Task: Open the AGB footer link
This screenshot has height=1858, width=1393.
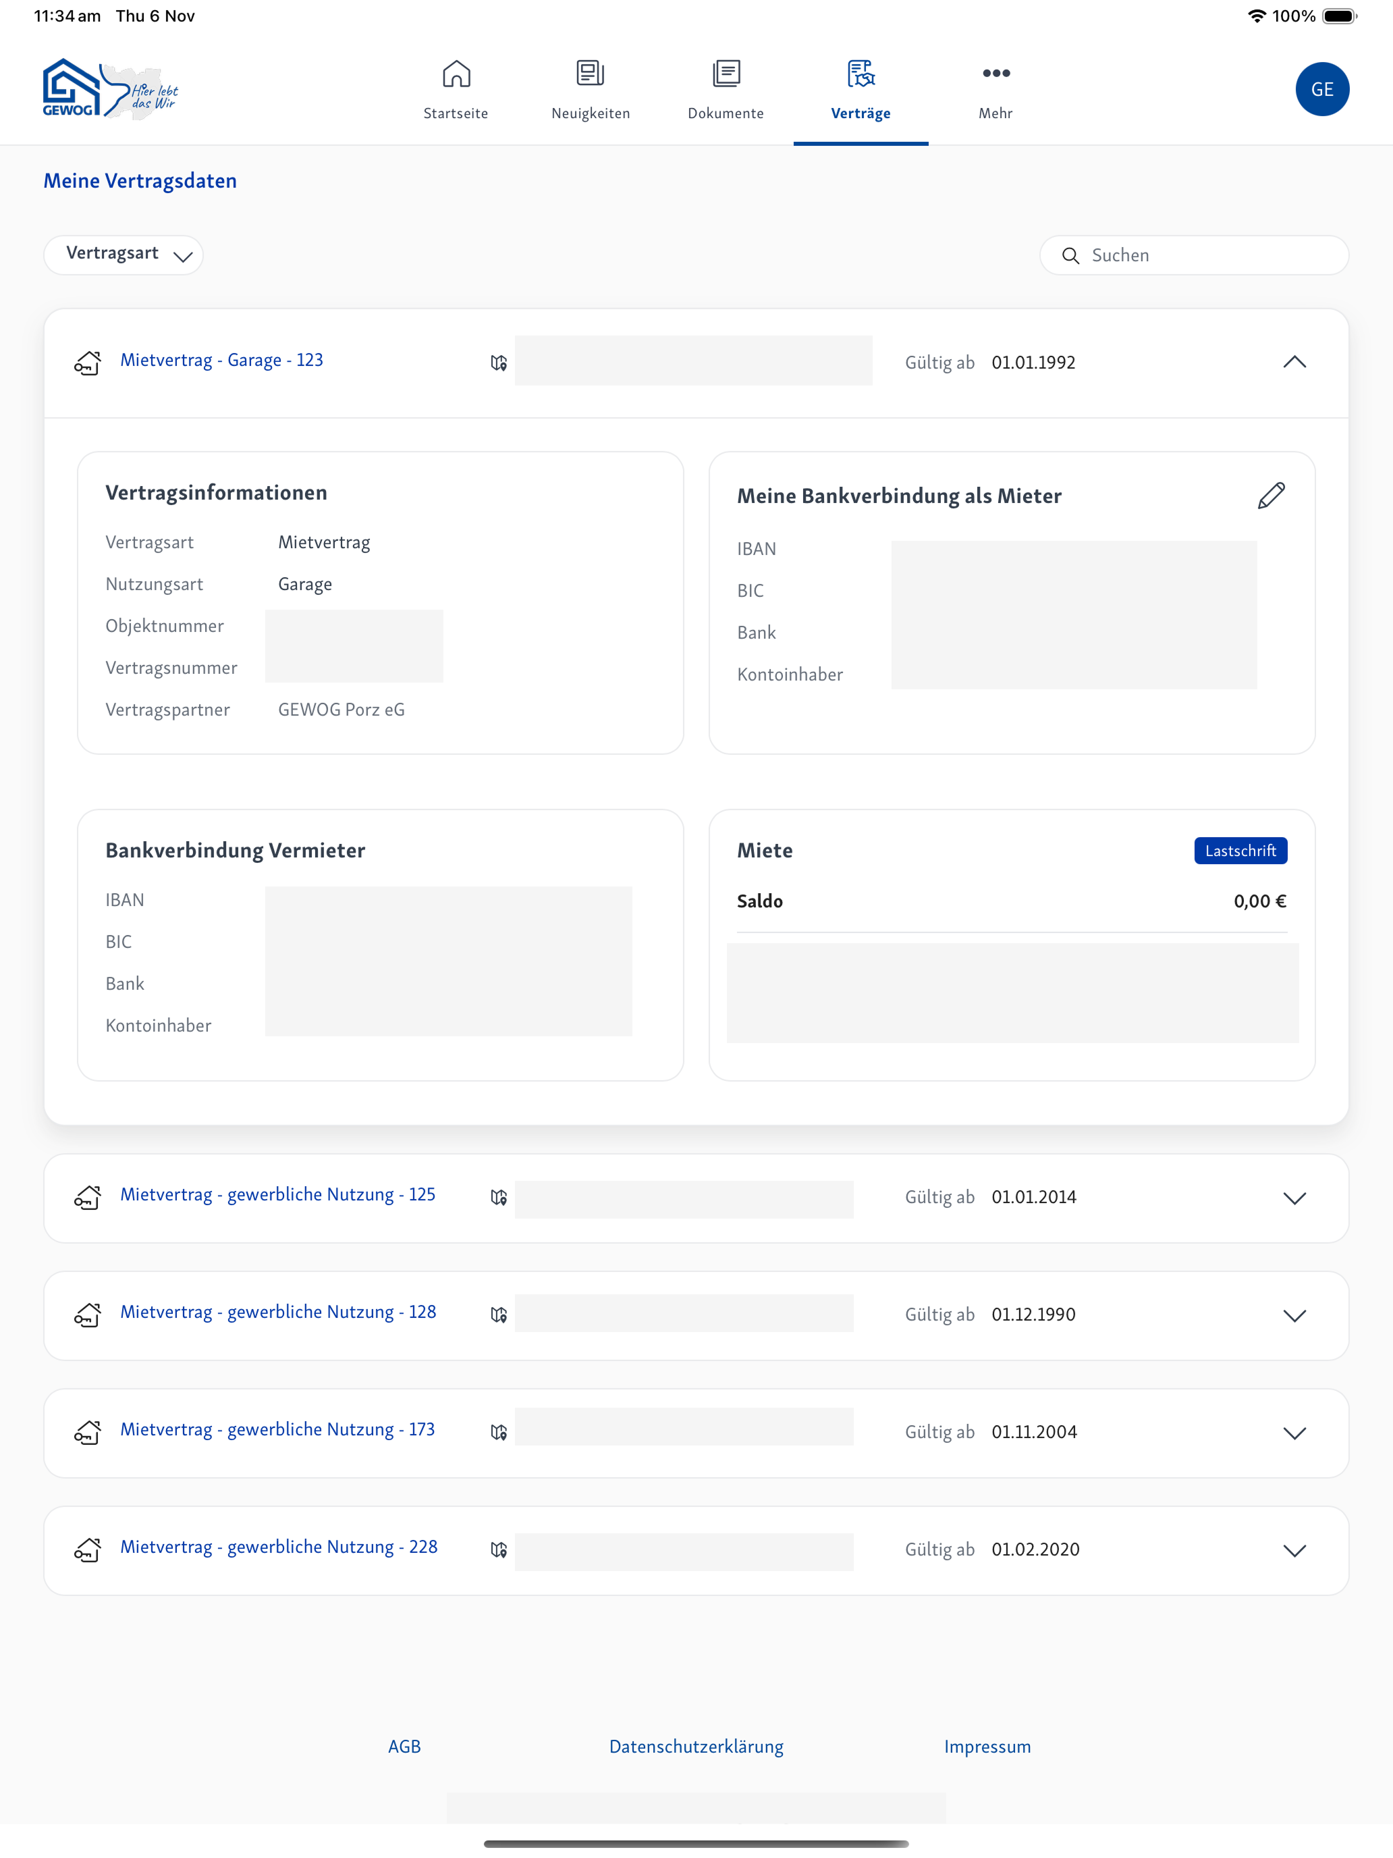Action: [x=404, y=1747]
